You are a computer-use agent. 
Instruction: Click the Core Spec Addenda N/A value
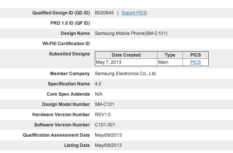98,94
